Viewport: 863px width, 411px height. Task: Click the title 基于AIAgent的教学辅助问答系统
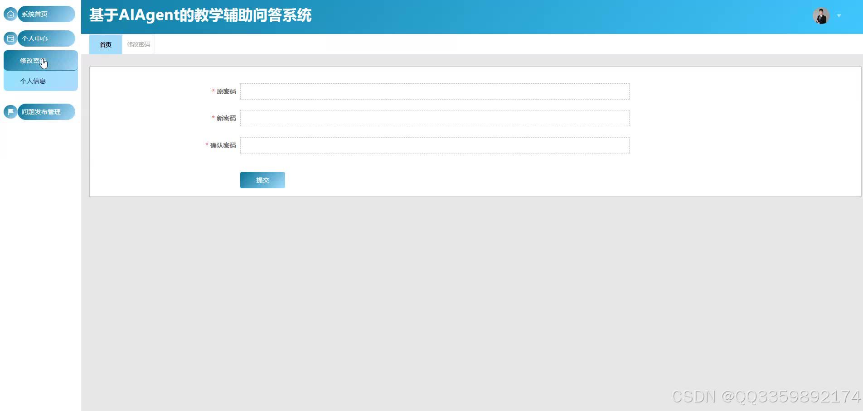[200, 15]
